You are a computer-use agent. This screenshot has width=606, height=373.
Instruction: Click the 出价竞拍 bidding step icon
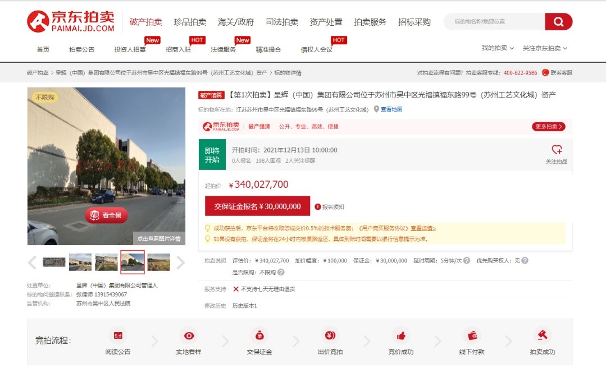point(330,335)
